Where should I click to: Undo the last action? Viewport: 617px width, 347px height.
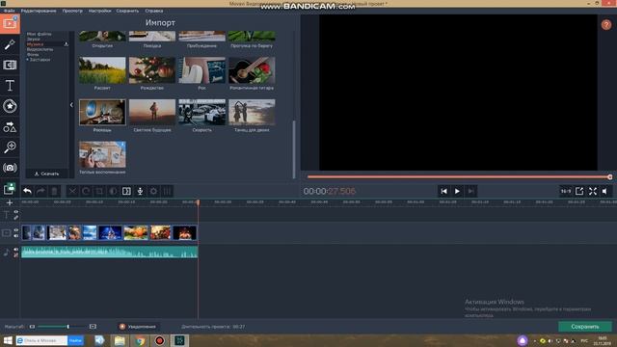click(x=27, y=191)
